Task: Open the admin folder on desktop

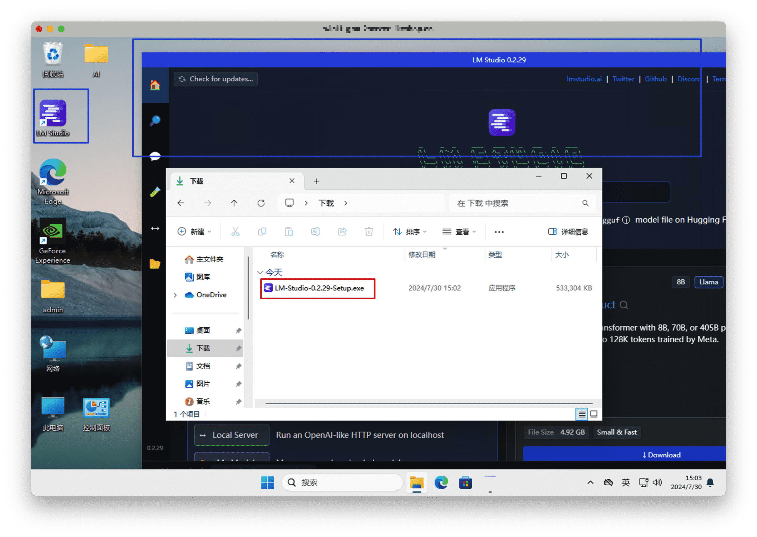Action: point(53,296)
